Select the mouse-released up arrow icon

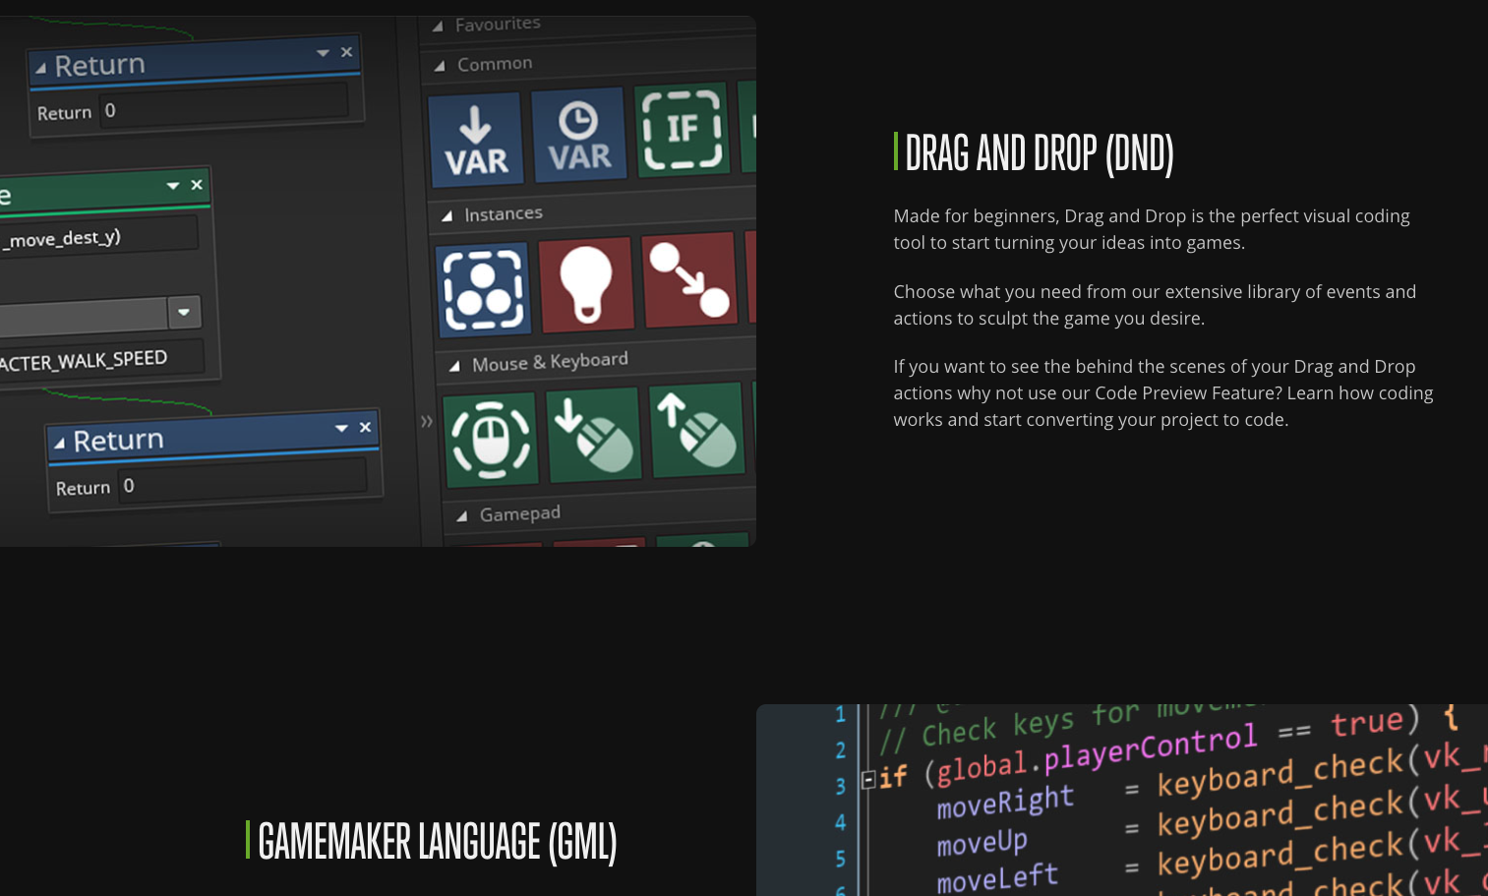coord(697,429)
